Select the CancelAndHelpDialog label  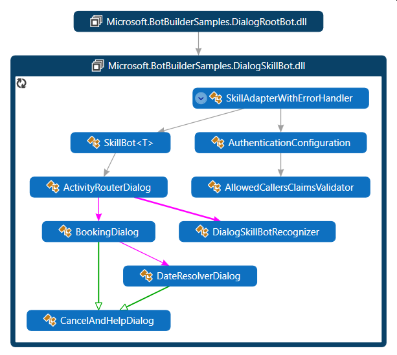[107, 321]
